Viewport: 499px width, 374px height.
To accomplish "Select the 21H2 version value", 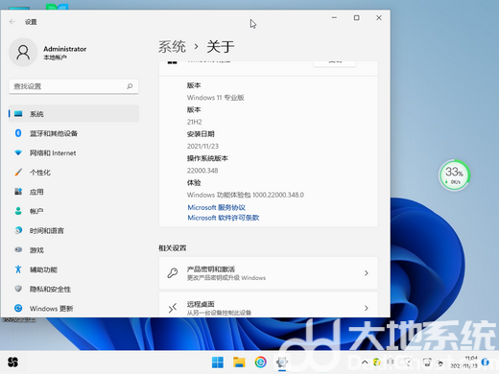I will 195,122.
